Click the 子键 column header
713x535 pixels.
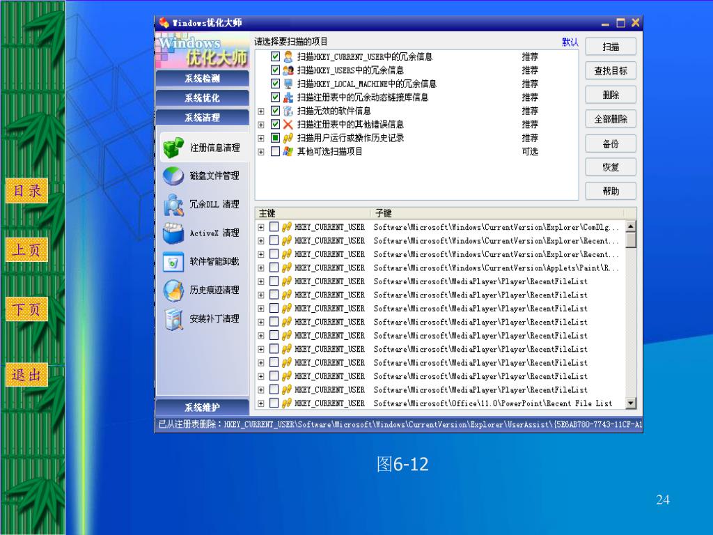coord(497,213)
